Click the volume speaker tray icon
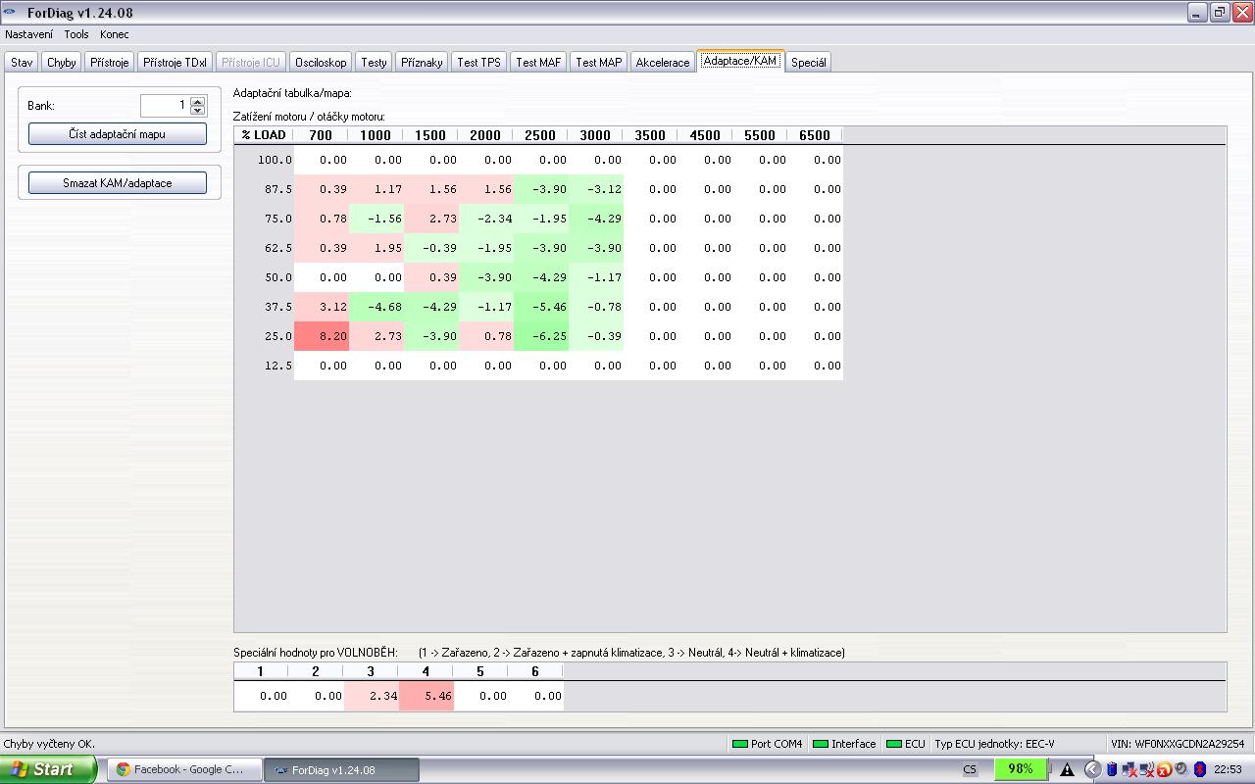1255x784 pixels. (x=1180, y=769)
